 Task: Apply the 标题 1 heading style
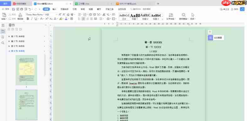[x=135, y=17]
